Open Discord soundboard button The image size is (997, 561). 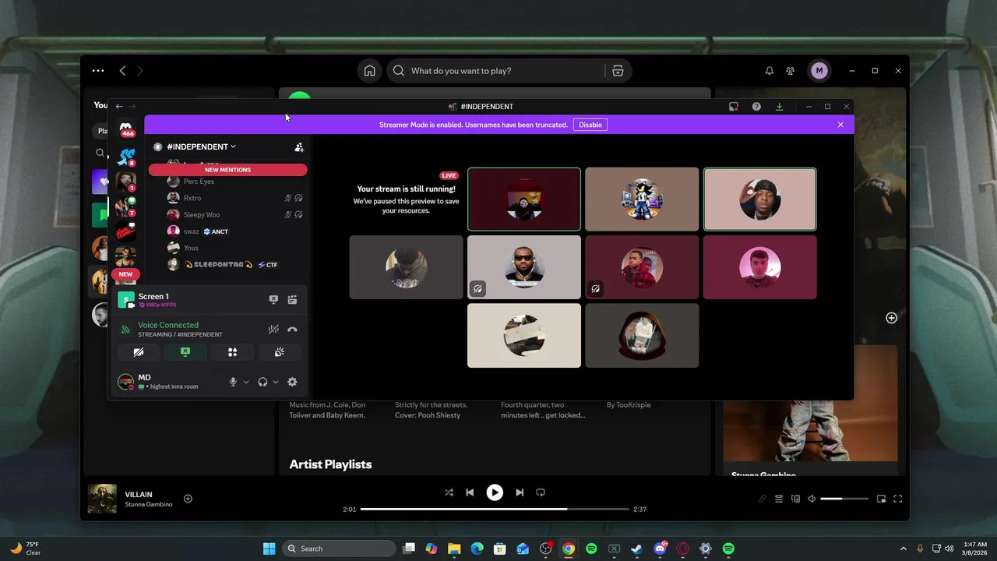[x=280, y=352]
